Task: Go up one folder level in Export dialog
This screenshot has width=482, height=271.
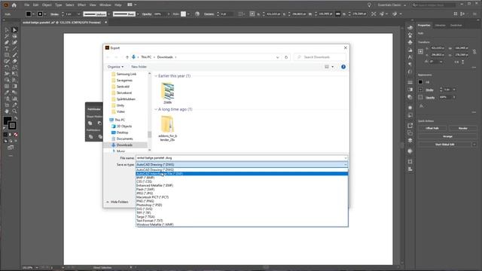Action: (127, 57)
